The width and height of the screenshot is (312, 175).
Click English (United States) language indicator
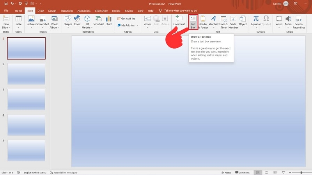pyautogui.click(x=35, y=173)
